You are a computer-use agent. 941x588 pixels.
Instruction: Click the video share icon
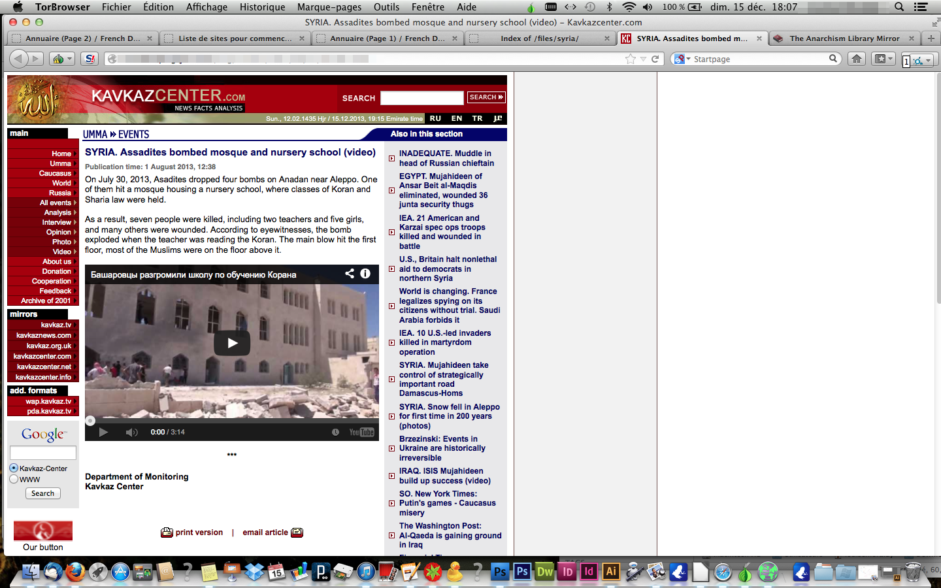pyautogui.click(x=350, y=274)
